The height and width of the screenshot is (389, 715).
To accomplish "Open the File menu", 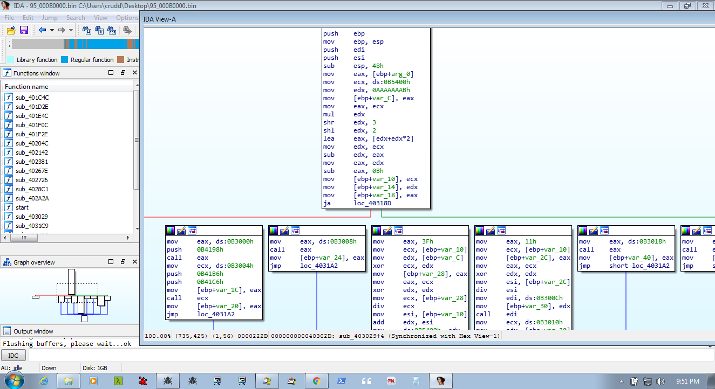I will pyautogui.click(x=9, y=18).
